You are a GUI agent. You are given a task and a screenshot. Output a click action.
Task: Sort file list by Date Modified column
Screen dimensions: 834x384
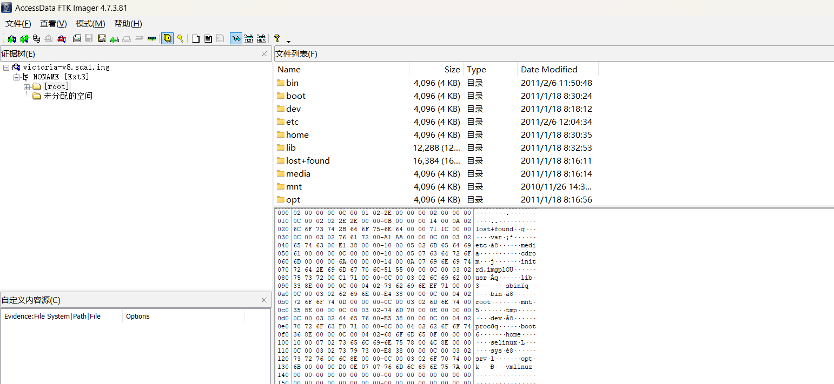point(558,70)
